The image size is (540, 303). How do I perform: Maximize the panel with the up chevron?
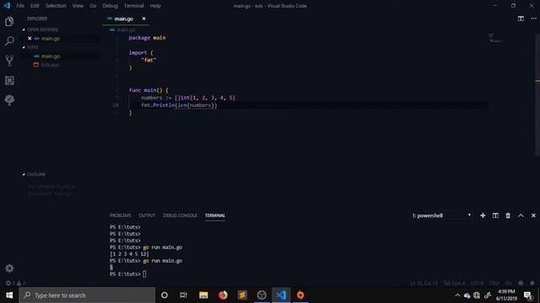[x=521, y=215]
